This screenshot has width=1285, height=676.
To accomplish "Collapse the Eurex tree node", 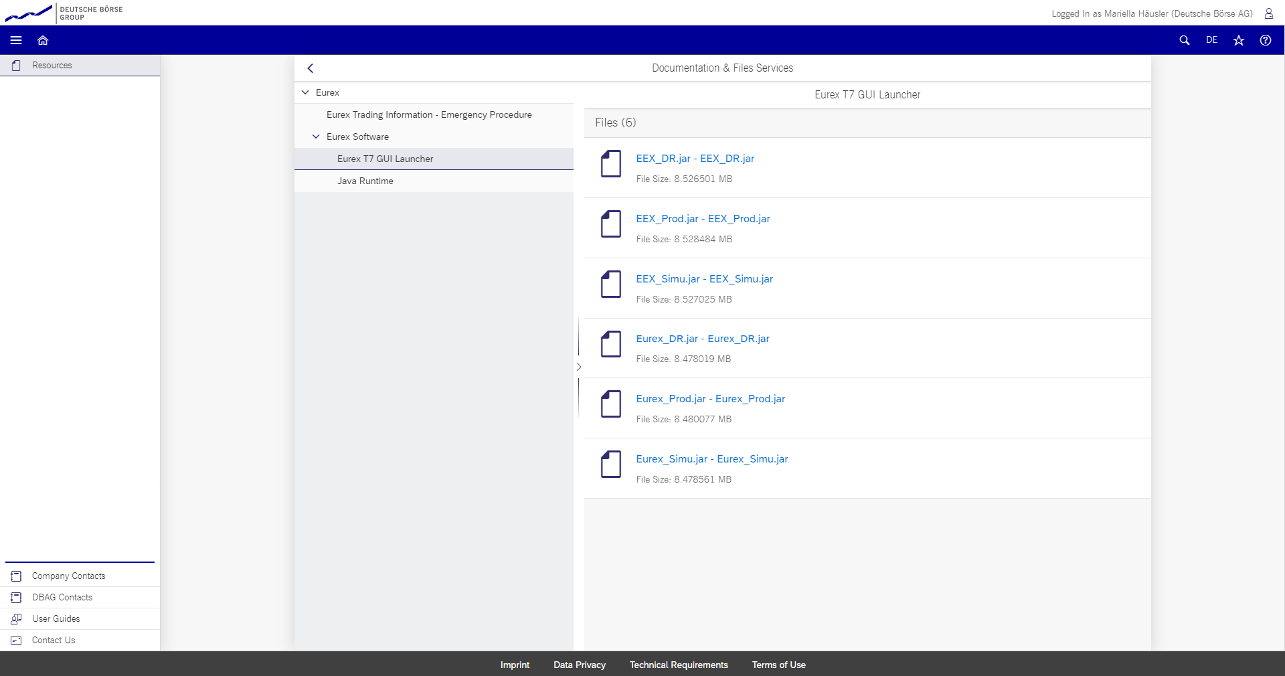I will point(305,92).
